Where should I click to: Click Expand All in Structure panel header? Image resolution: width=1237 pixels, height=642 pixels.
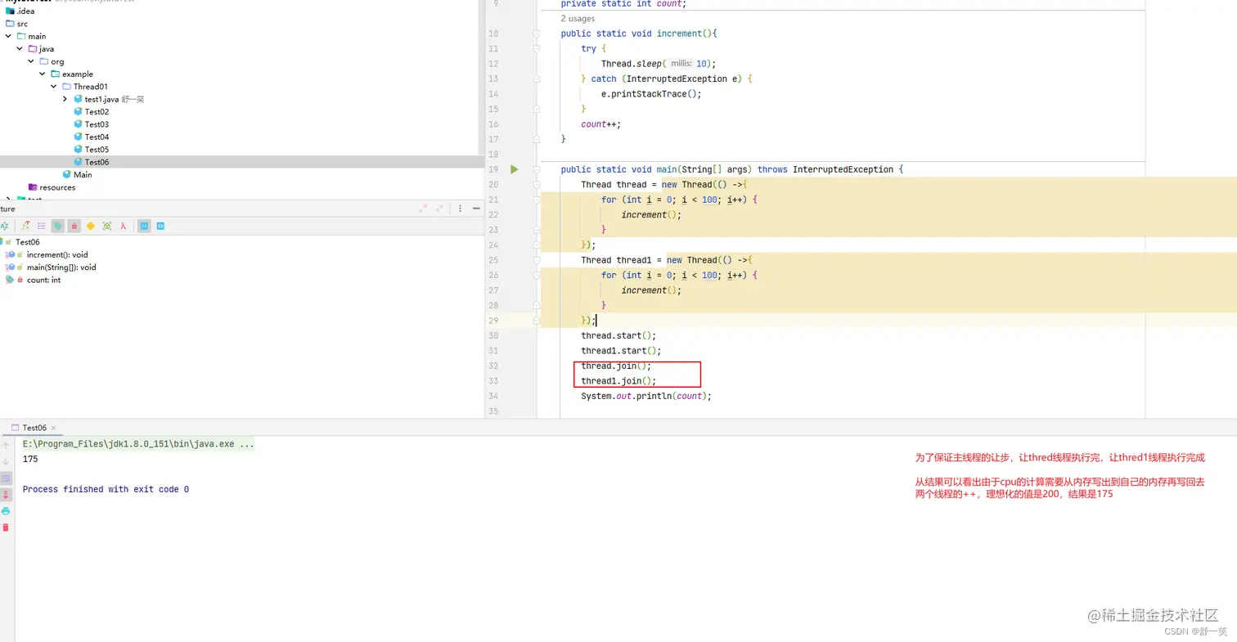[423, 209]
